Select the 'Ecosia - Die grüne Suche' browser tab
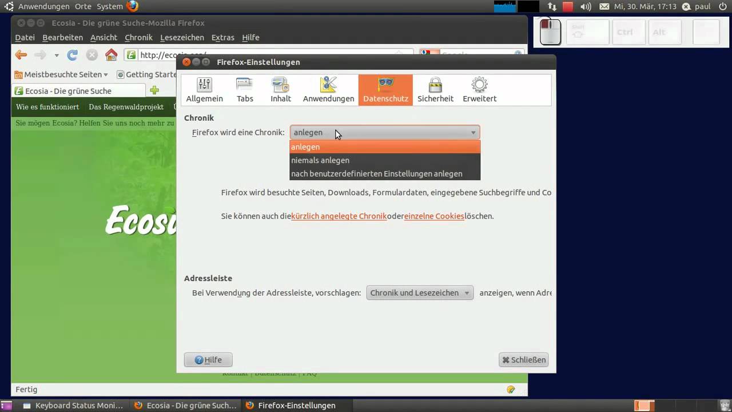 pyautogui.click(x=79, y=91)
